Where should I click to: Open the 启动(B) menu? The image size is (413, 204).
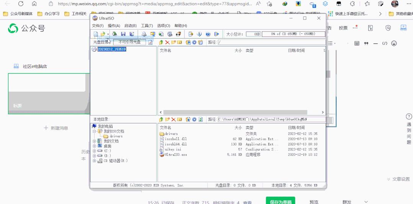pyautogui.click(x=131, y=26)
